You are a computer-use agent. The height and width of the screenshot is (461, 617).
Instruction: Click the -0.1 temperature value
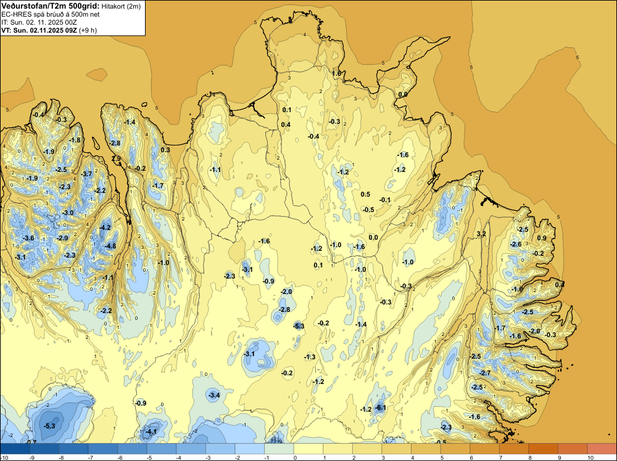tap(385, 200)
